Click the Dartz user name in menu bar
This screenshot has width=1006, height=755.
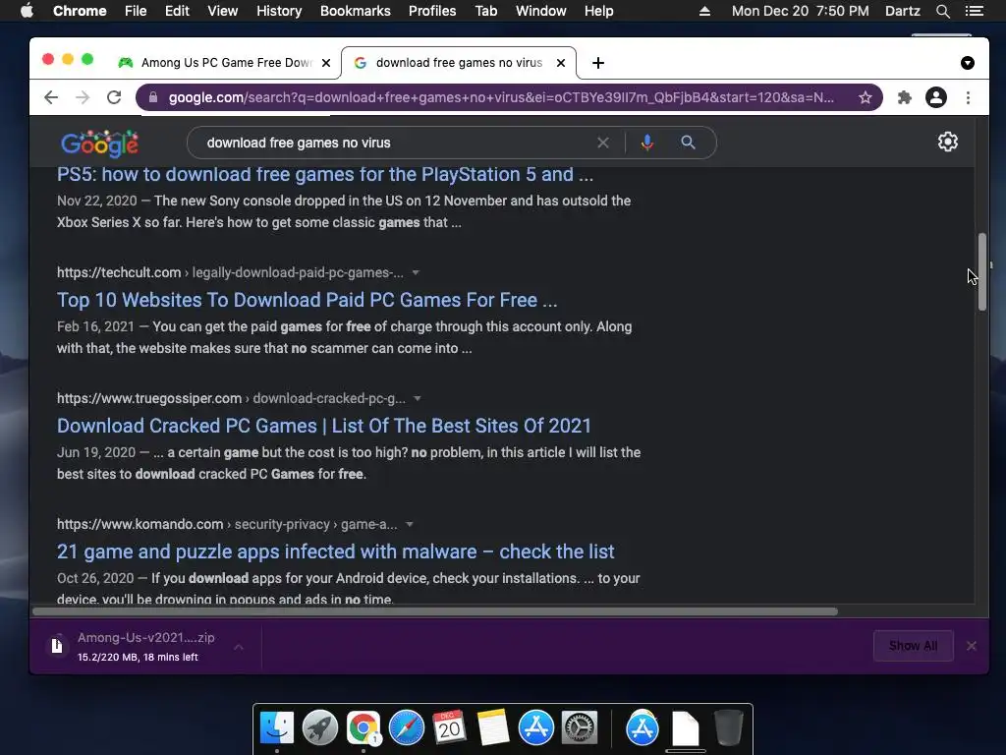tap(902, 11)
